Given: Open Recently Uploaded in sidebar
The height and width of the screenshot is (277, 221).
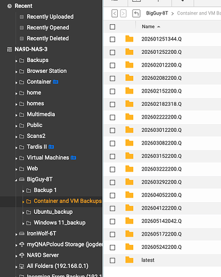Looking at the screenshot, I should (50, 17).
